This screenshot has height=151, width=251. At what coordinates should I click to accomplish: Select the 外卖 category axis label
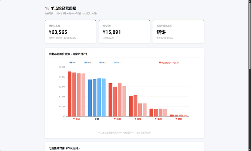tap(97, 119)
